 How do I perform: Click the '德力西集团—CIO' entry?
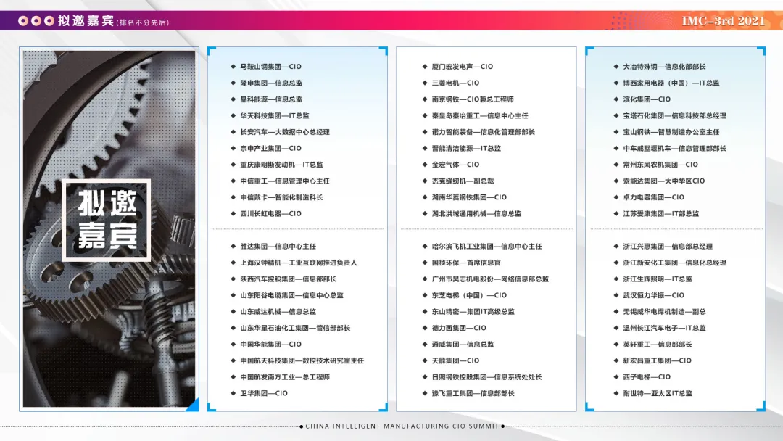459,328
